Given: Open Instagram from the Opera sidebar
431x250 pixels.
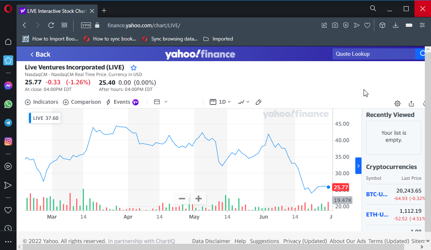Looking at the screenshot, I should [x=8, y=141].
